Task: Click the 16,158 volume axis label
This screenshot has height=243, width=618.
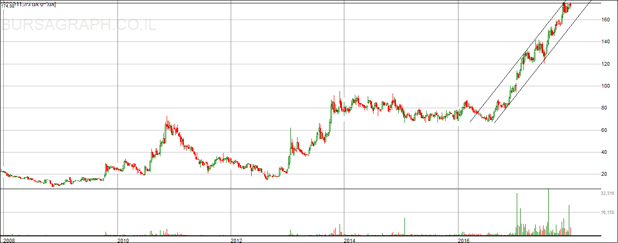Action: [607, 213]
